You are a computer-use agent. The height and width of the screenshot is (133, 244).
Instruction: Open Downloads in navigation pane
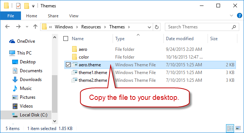pos(31,80)
